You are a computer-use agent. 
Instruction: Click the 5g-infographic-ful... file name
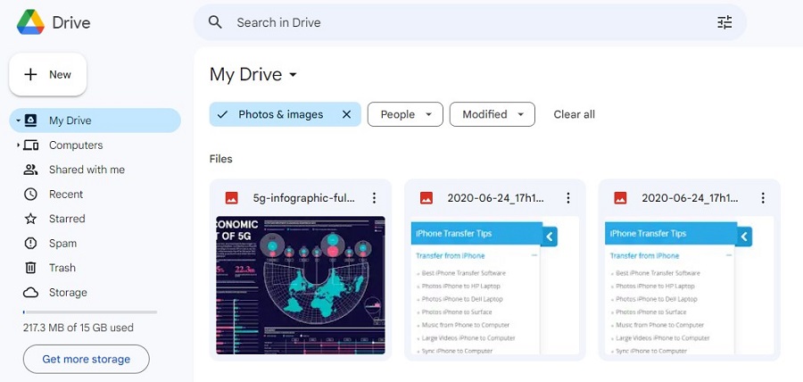coord(303,197)
